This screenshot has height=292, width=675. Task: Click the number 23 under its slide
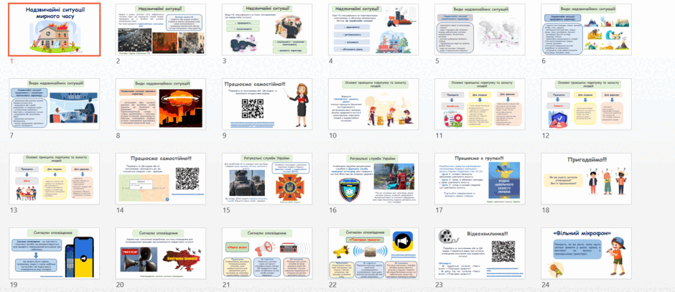tap(439, 284)
